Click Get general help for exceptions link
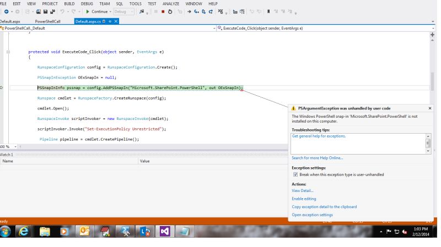The width and height of the screenshot is (441, 247). (x=319, y=136)
